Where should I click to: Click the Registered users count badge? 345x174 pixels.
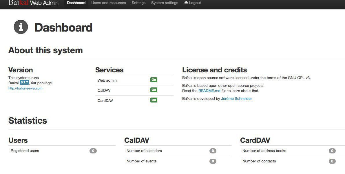(93, 151)
